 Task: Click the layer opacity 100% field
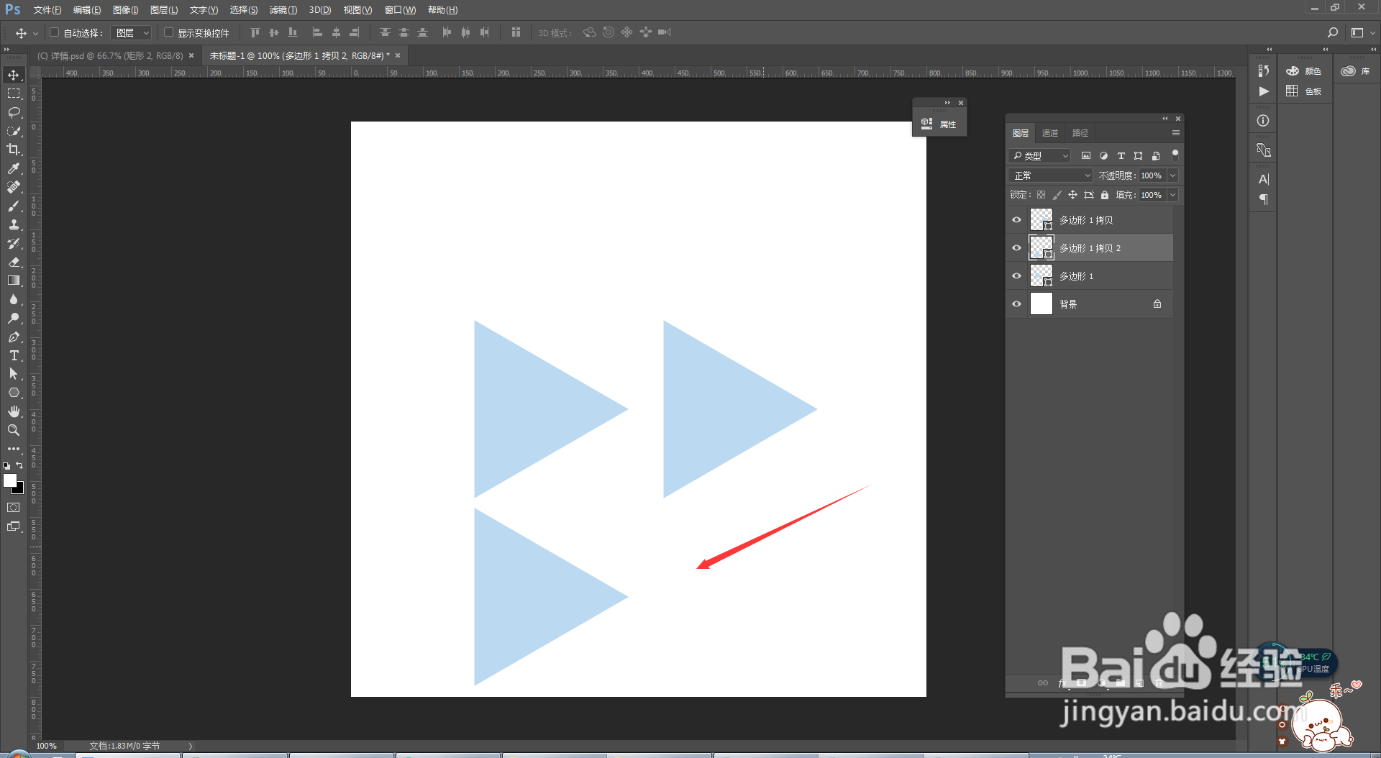tap(1152, 175)
